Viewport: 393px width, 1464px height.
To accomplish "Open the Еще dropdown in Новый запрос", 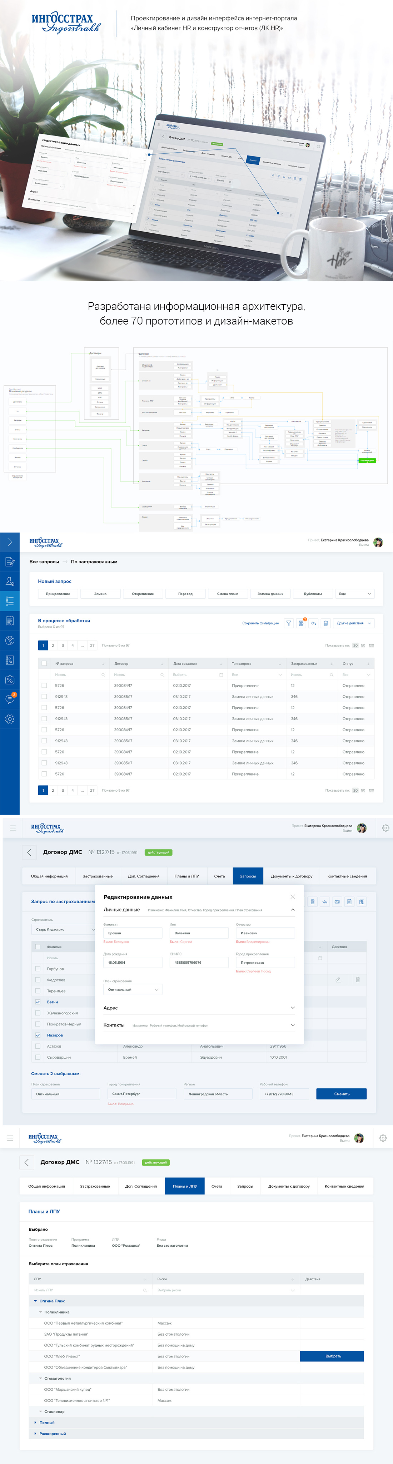I will click(354, 593).
